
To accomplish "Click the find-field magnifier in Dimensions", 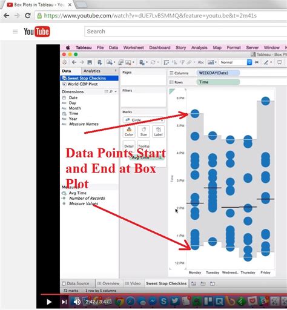I will coord(111,91).
